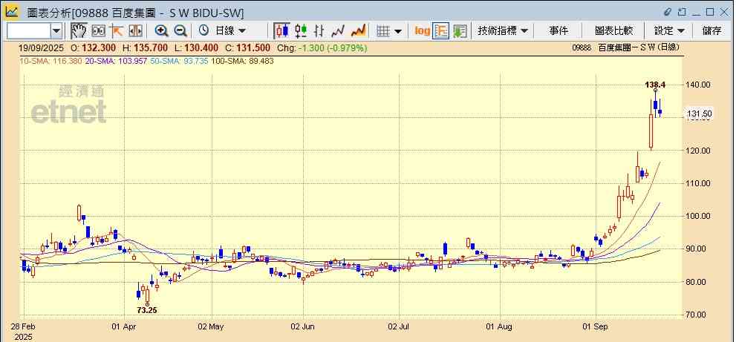736x342 pixels.
Task: Click the pop-out window icon in title bar
Action: 682,12
